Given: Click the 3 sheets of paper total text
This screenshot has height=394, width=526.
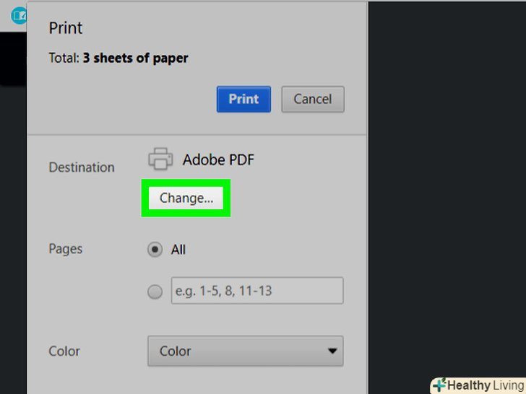Looking at the screenshot, I should (135, 58).
